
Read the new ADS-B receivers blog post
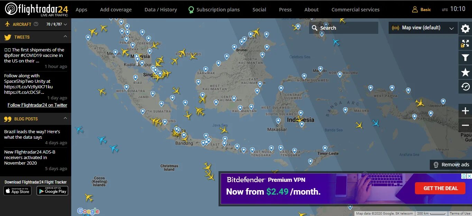click(30, 157)
